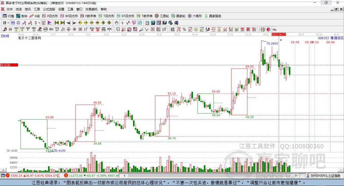
Task: Expand the candlestick chart-type dropdown arrow
Action: point(39,23)
